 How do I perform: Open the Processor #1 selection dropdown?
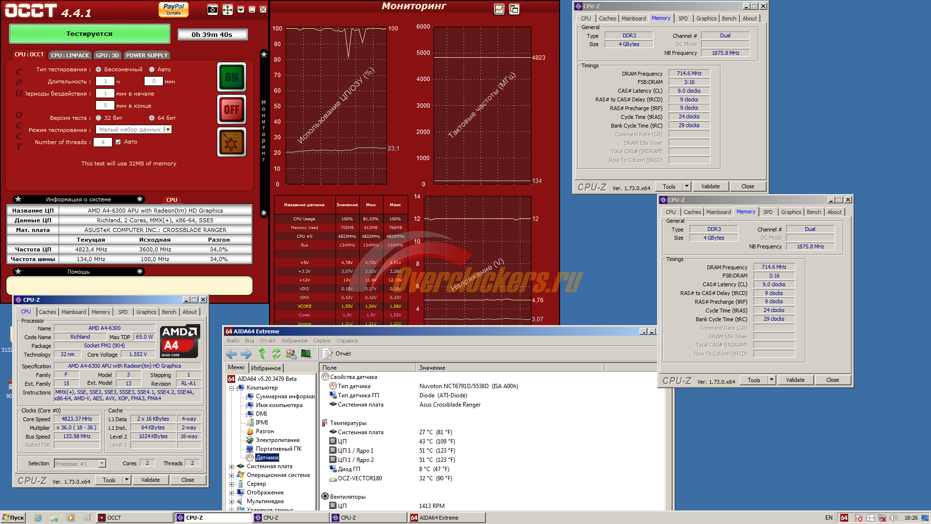click(102, 463)
